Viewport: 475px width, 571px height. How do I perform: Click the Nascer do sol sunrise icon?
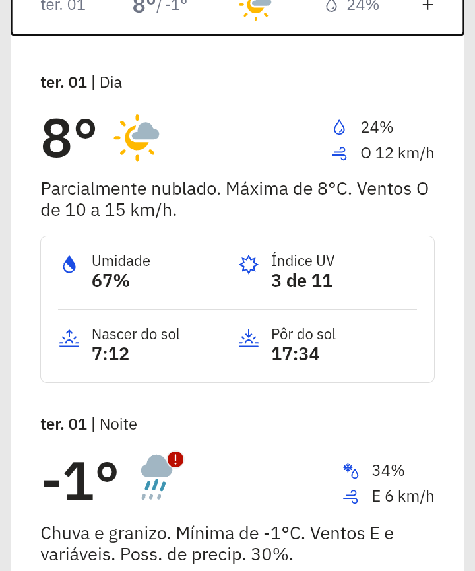point(69,339)
